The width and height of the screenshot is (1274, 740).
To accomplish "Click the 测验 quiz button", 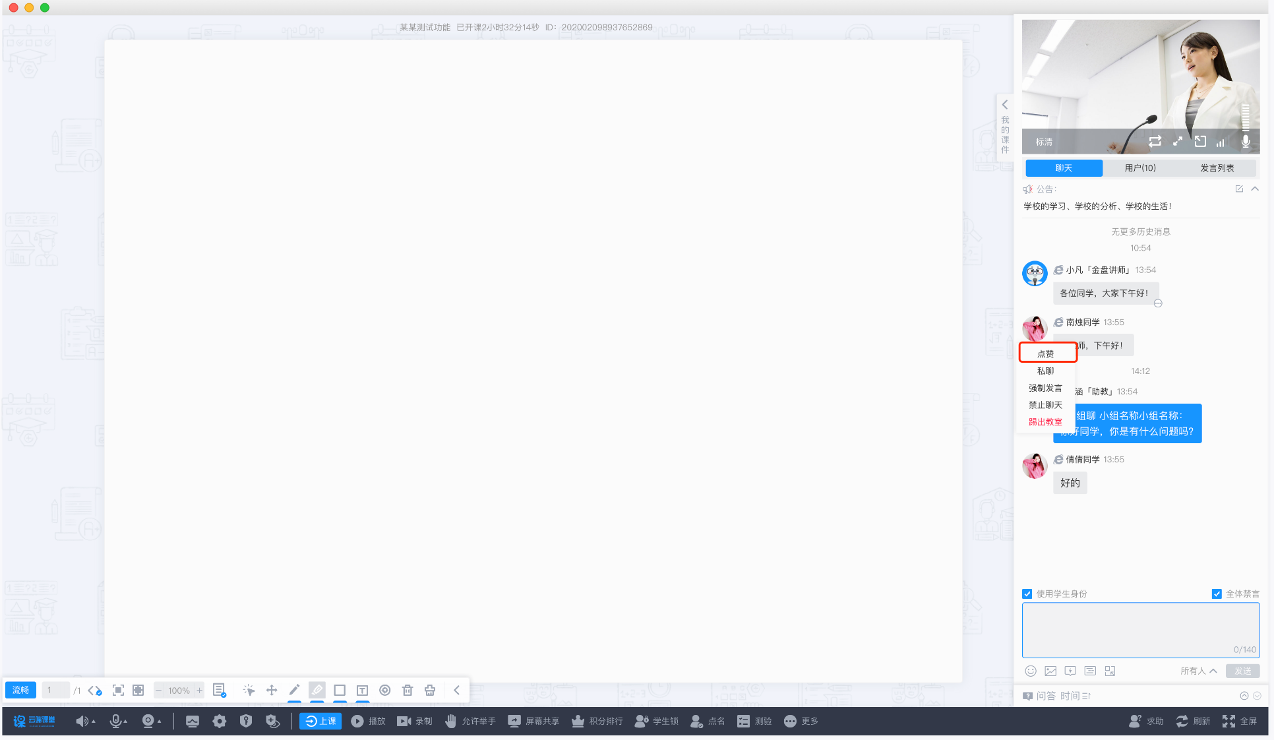I will (754, 721).
